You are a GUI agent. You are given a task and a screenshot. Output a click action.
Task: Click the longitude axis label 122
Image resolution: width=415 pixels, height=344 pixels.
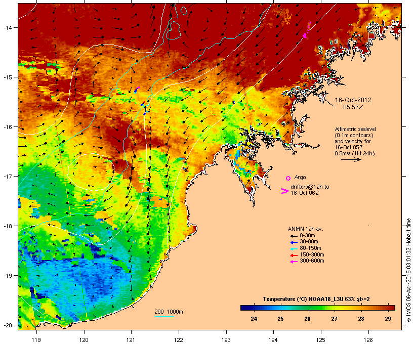coord(179,340)
